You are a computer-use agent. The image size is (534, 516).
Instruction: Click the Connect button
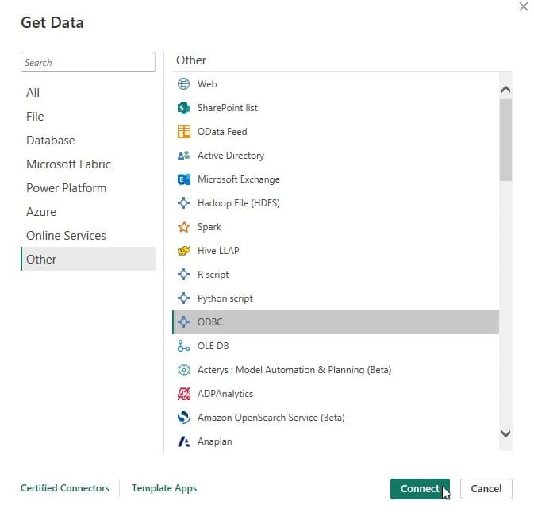point(420,489)
